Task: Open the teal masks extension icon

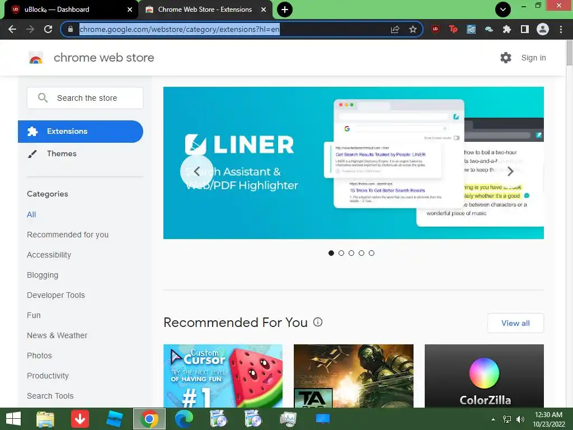Action: point(489,29)
